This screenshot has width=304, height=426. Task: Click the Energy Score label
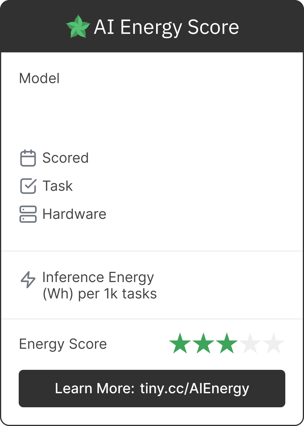[63, 344]
